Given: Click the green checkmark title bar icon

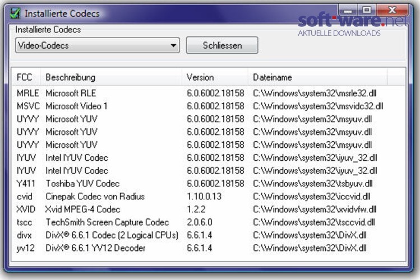Looking at the screenshot, I should click(15, 13).
